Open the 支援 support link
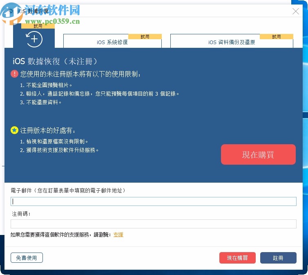This screenshot has height=275, width=308. pos(118,235)
